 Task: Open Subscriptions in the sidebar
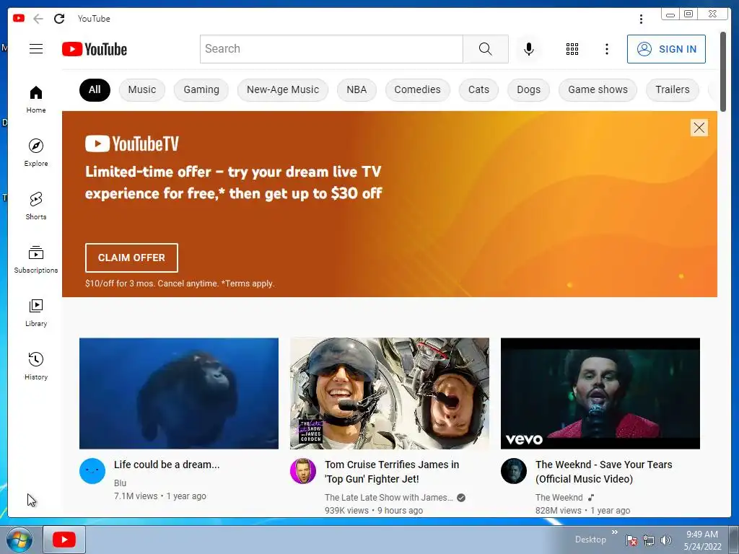tap(36, 260)
